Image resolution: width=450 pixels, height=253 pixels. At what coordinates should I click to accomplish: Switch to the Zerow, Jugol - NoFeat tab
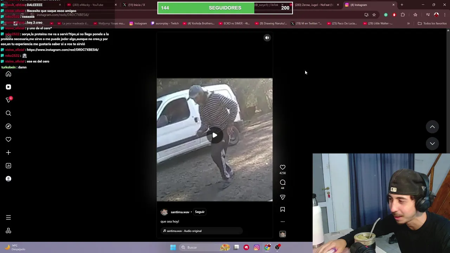click(x=315, y=5)
